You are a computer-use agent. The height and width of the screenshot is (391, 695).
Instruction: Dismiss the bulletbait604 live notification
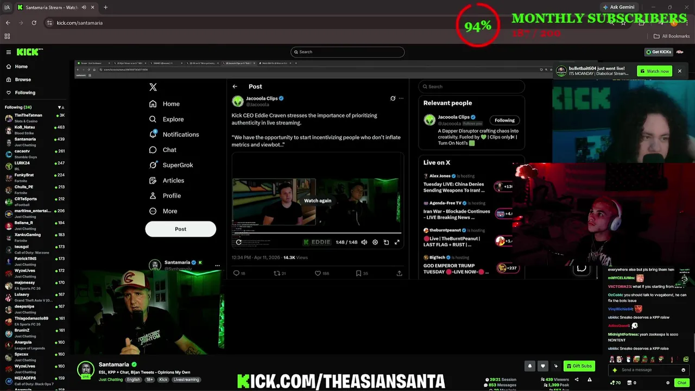(679, 71)
